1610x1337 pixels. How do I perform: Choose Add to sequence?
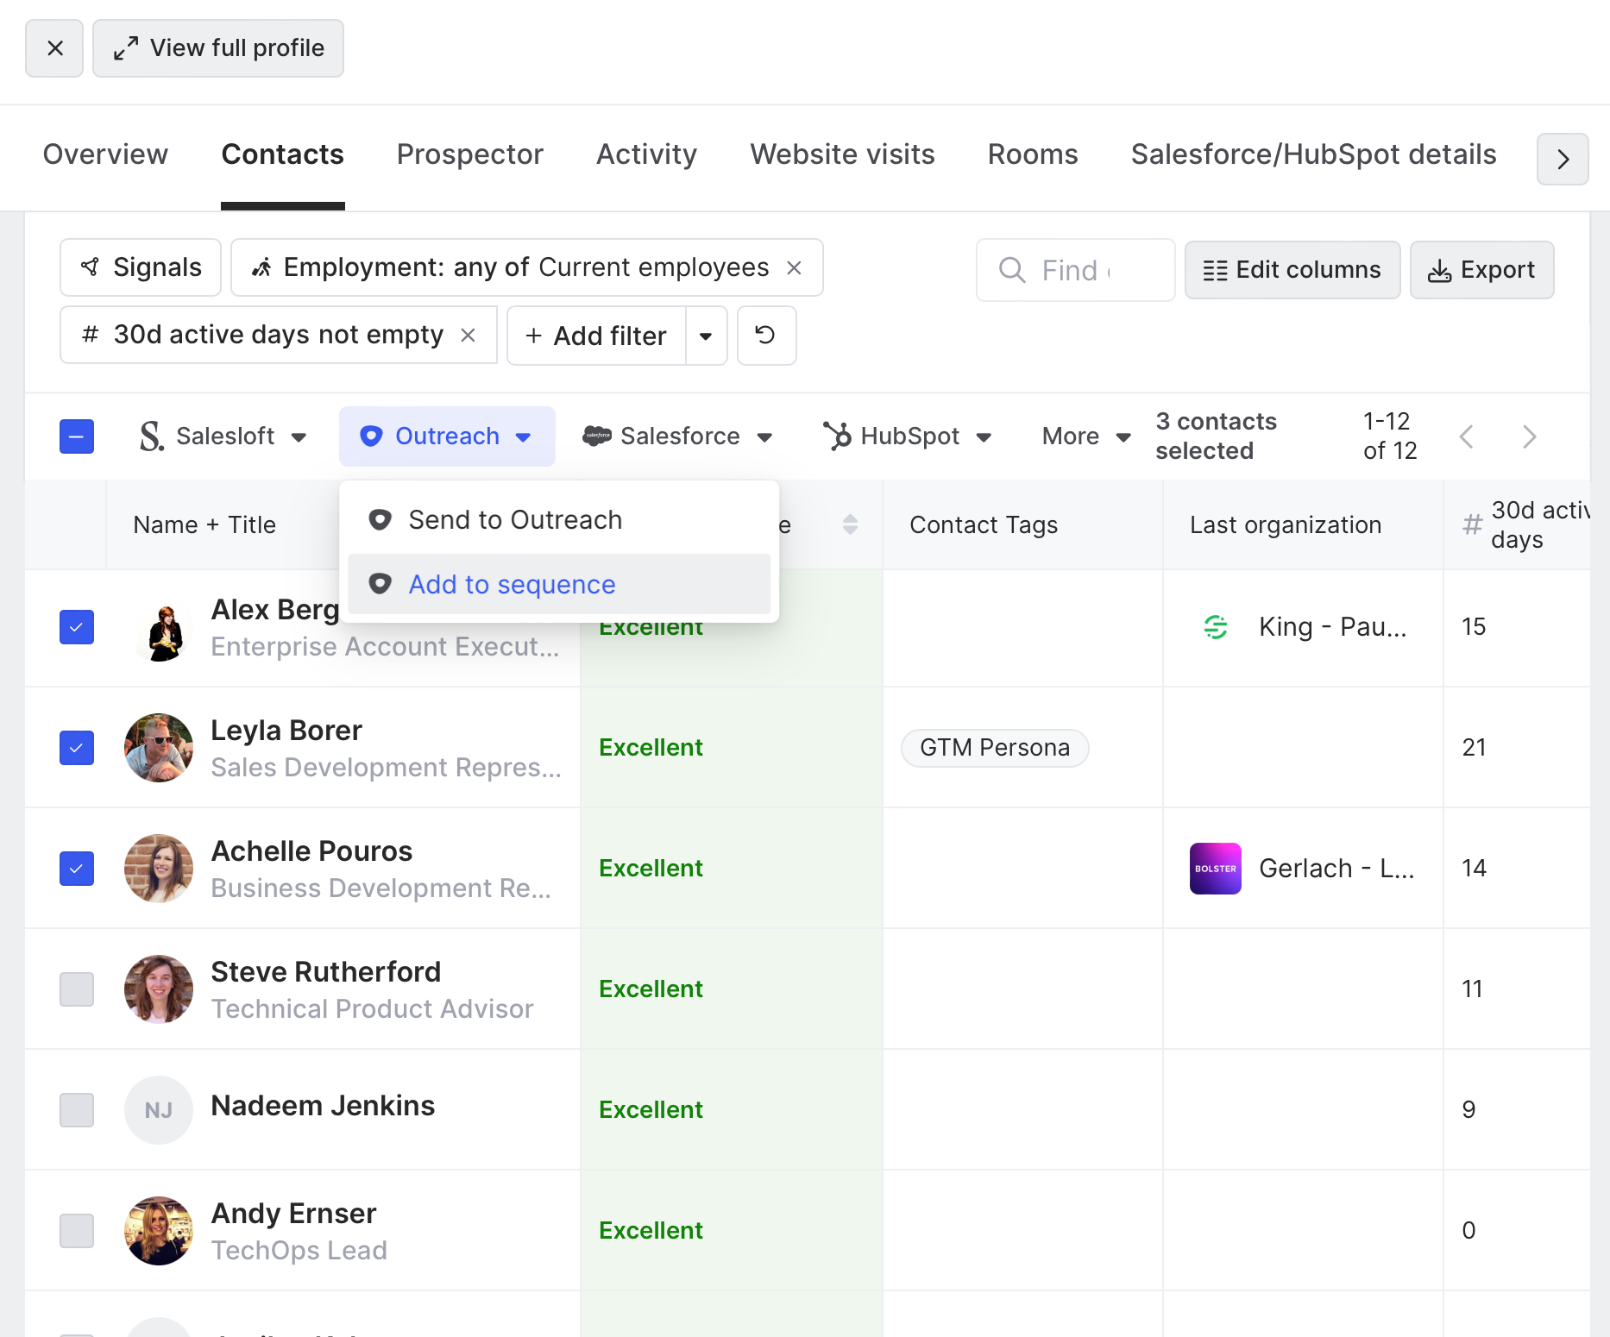[x=559, y=584]
